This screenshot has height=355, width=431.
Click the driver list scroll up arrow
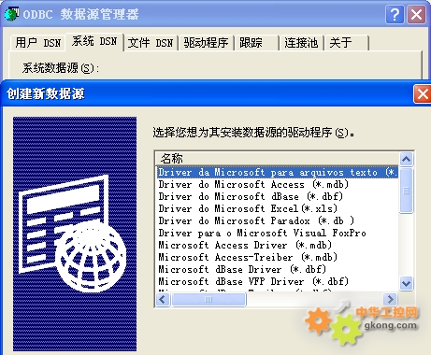pyautogui.click(x=406, y=159)
